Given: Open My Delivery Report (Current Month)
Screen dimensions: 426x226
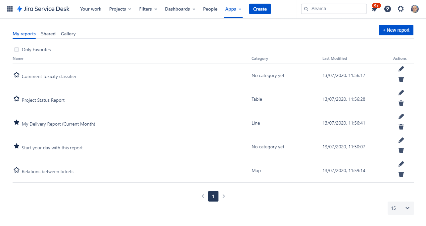Looking at the screenshot, I should pyautogui.click(x=58, y=124).
